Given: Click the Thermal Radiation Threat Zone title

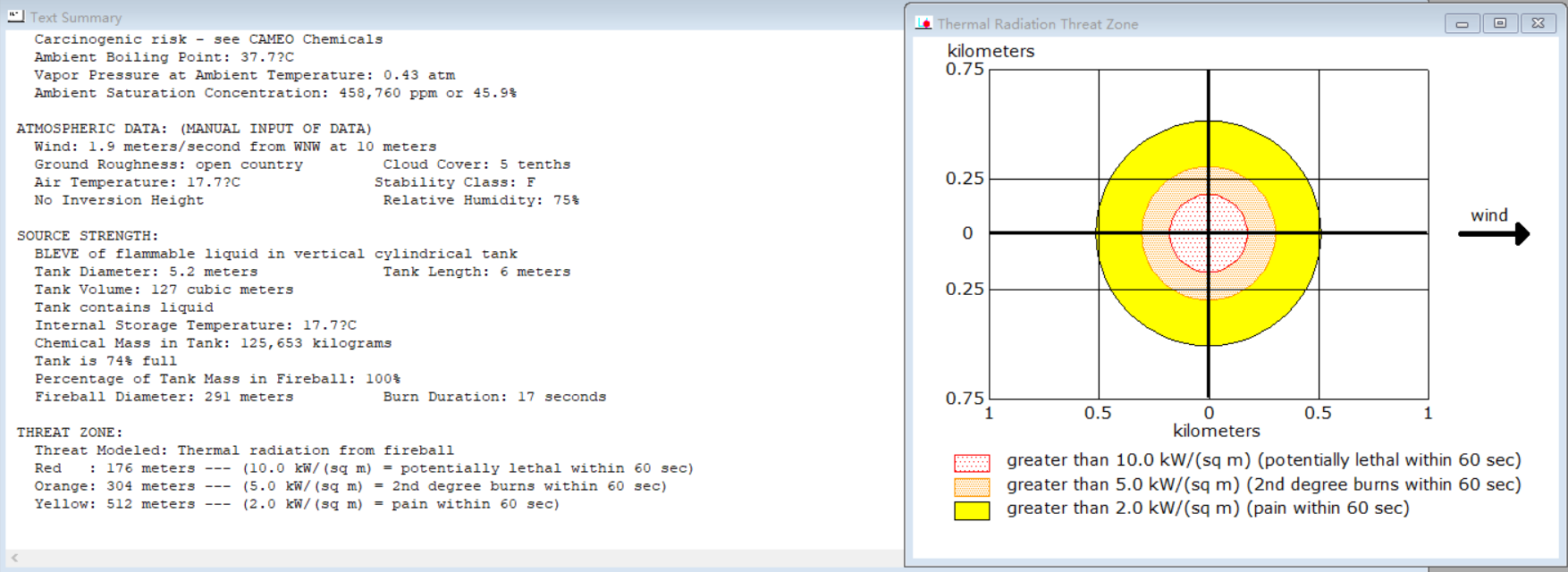Looking at the screenshot, I should tap(1038, 24).
